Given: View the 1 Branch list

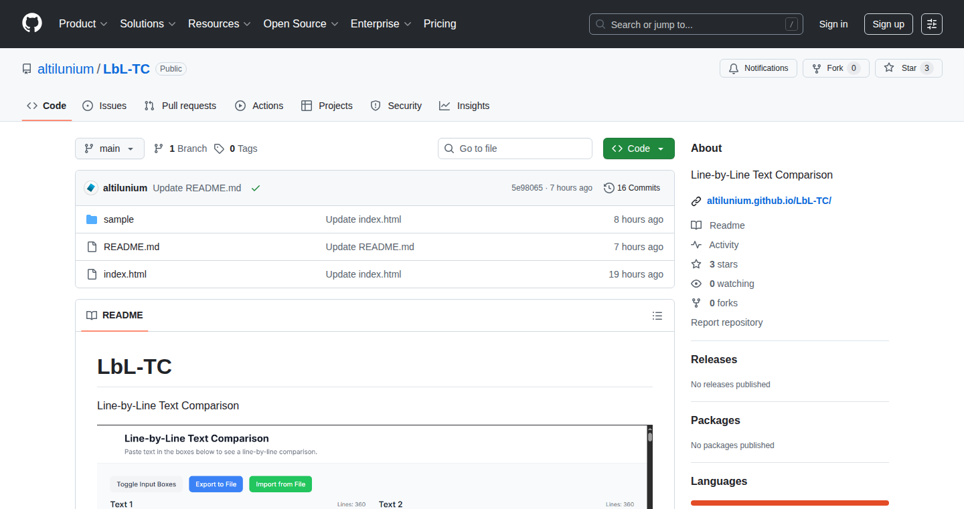Looking at the screenshot, I should (181, 148).
